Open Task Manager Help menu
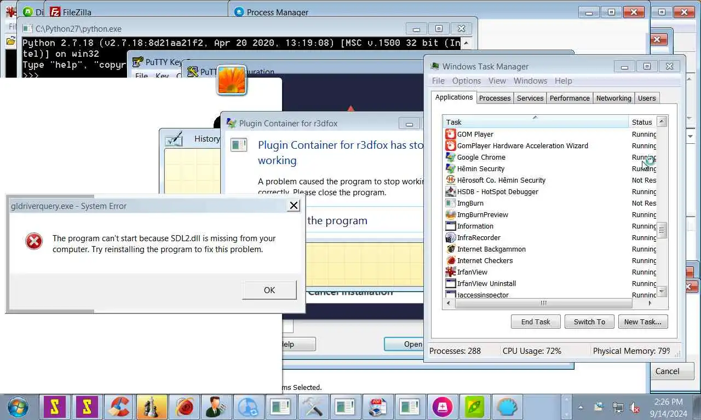The height and width of the screenshot is (420, 701). click(563, 81)
